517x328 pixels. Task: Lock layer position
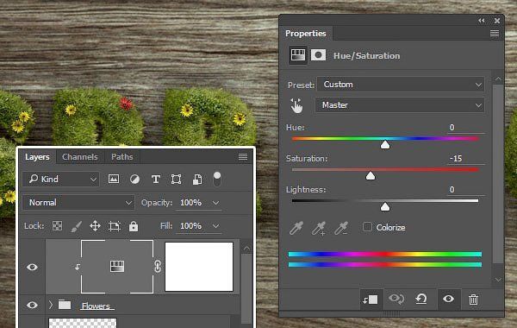tap(95, 226)
